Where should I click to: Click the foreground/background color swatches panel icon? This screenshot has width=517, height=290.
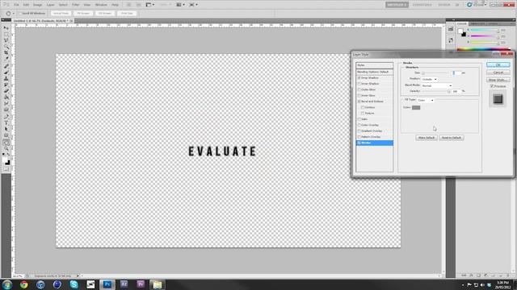click(x=461, y=32)
